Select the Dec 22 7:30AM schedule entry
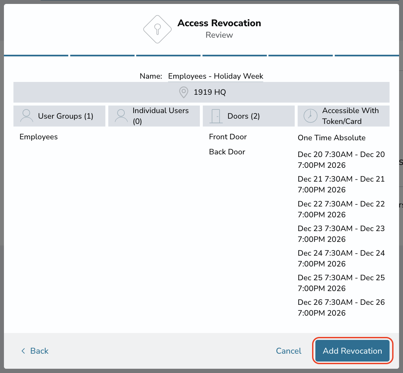403x373 pixels. point(341,209)
